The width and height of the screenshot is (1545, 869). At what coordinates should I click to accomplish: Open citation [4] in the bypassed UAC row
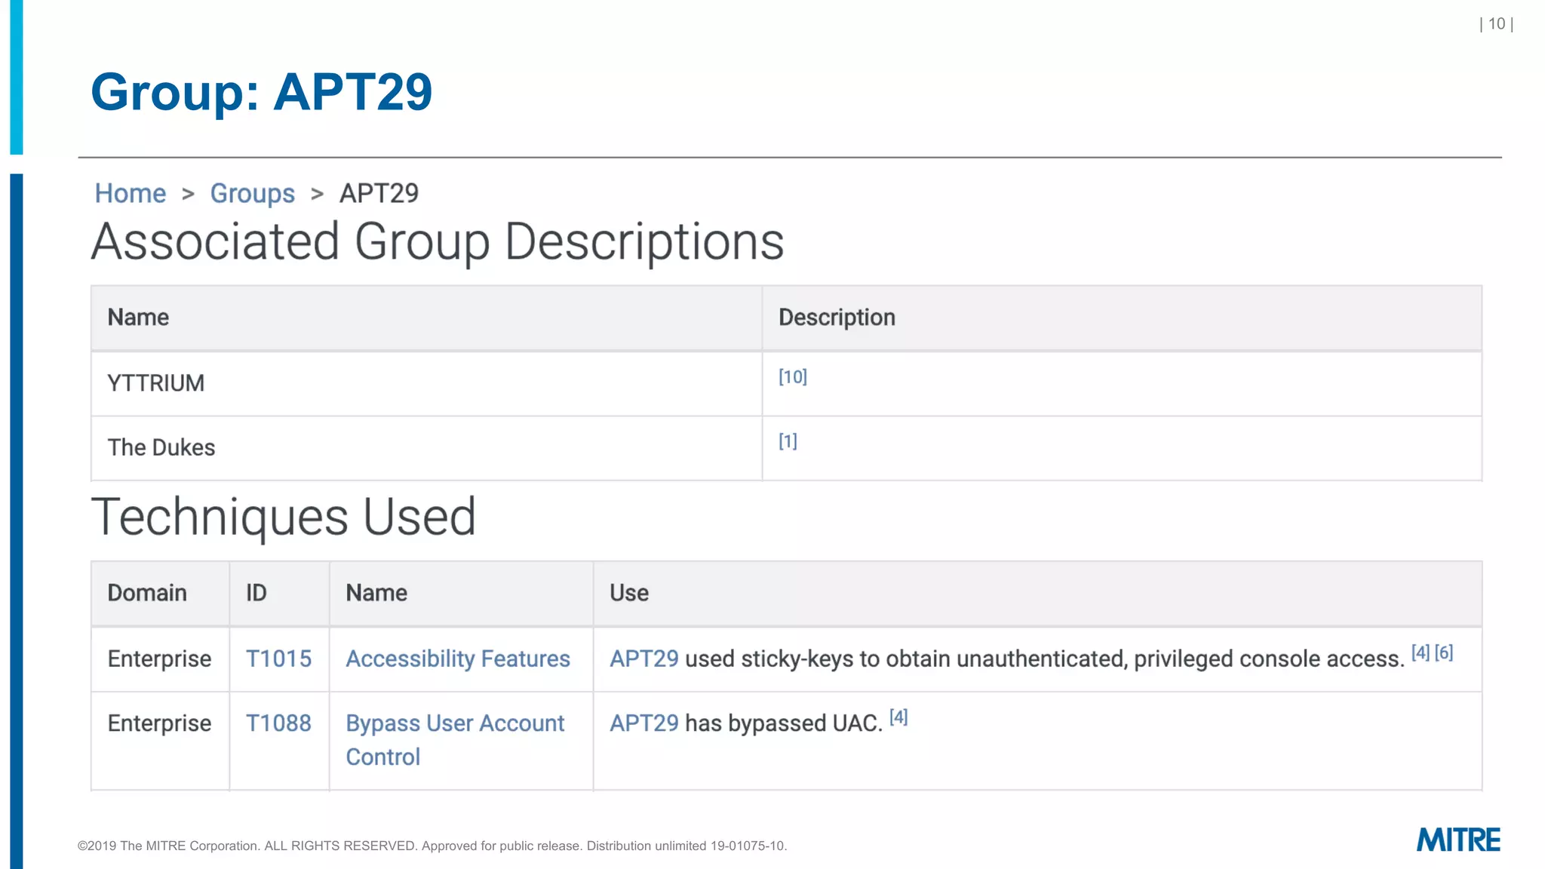pyautogui.click(x=898, y=717)
